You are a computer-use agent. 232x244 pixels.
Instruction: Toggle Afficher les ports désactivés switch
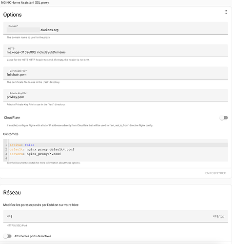pos(7,236)
